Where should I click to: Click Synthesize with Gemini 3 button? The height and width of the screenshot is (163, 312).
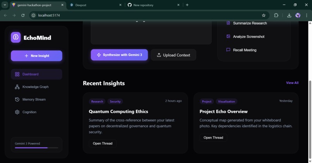(119, 55)
